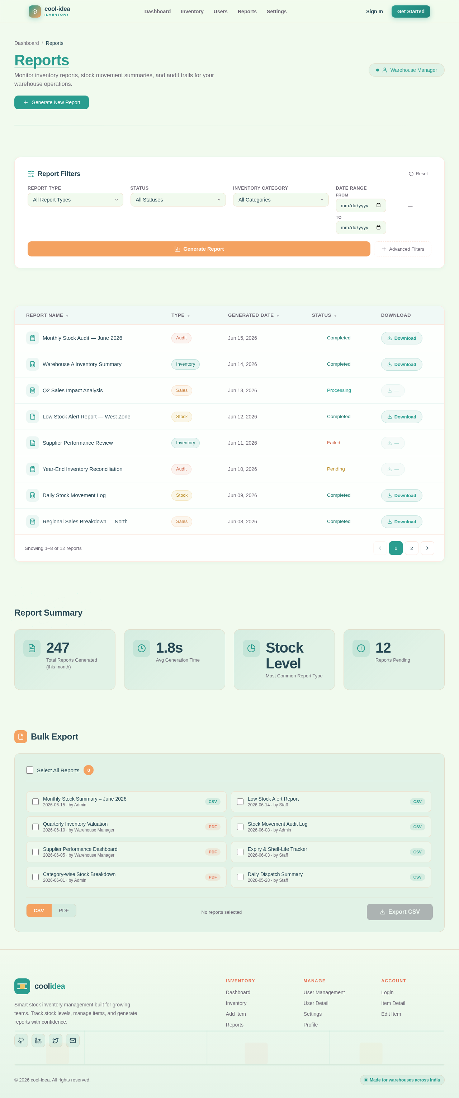Click the icon beside Supplier Performance Review
Screen dimensions: 459x1098
[x=32, y=443]
